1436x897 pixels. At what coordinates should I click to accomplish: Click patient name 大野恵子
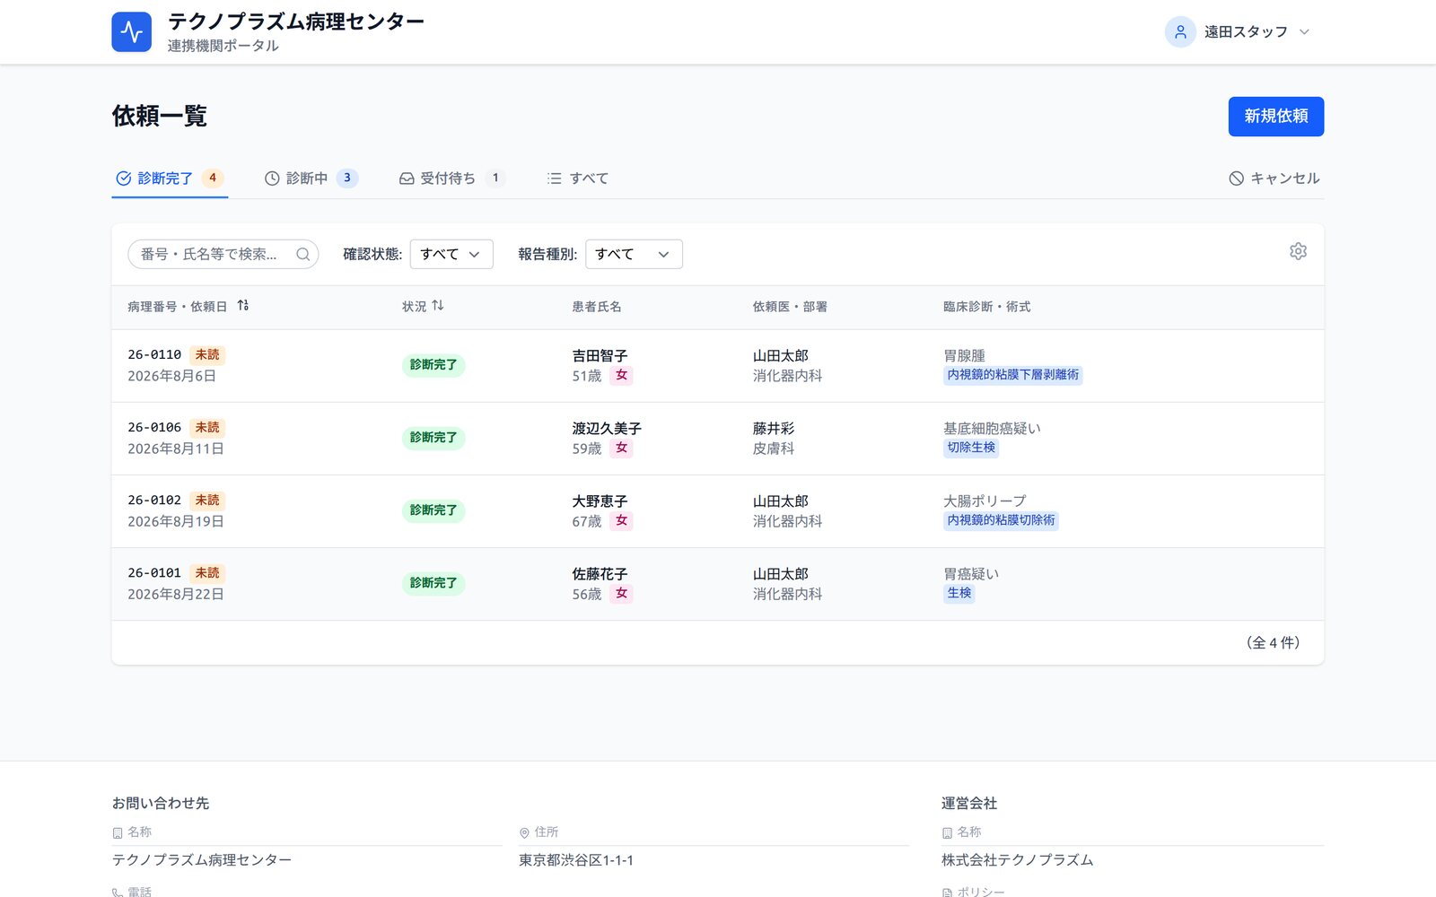pyautogui.click(x=600, y=501)
